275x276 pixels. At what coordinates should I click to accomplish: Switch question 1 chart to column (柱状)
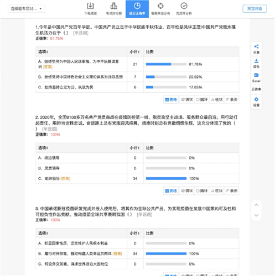[x=216, y=99]
